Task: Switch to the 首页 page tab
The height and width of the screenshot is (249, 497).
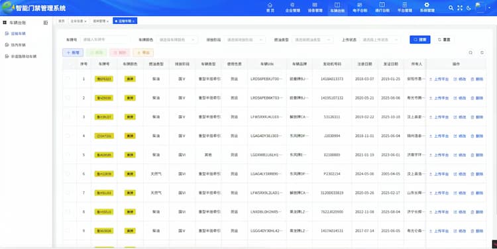Action: tap(62, 21)
